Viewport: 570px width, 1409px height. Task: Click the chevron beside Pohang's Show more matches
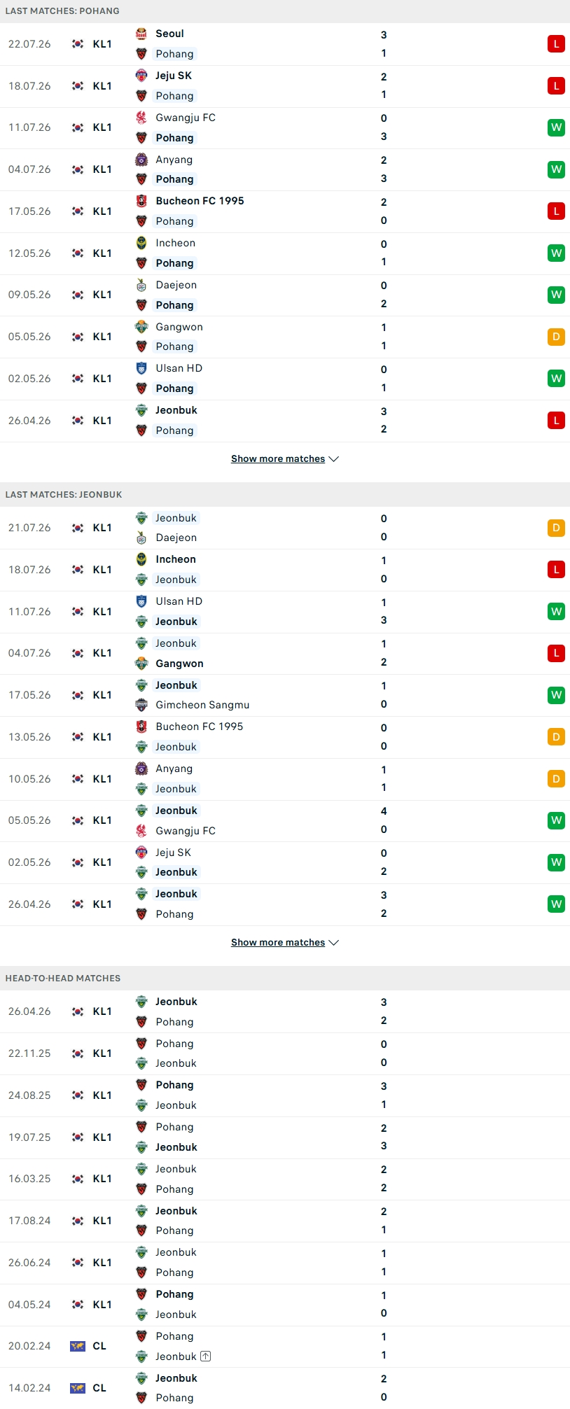click(x=334, y=459)
